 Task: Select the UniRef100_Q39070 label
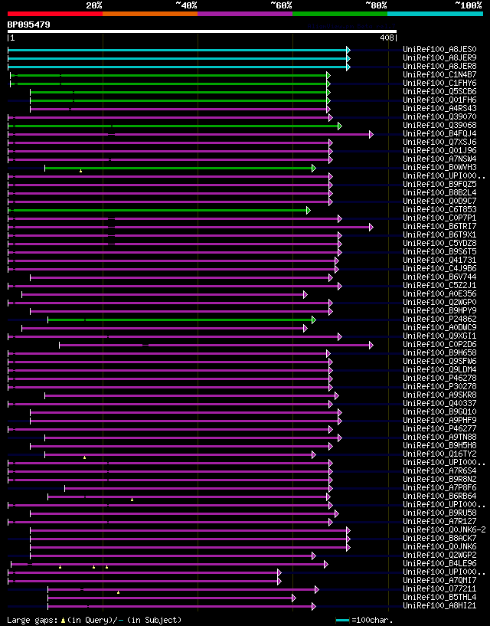[x=439, y=117]
